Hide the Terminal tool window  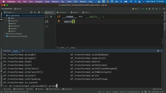tap(162, 51)
